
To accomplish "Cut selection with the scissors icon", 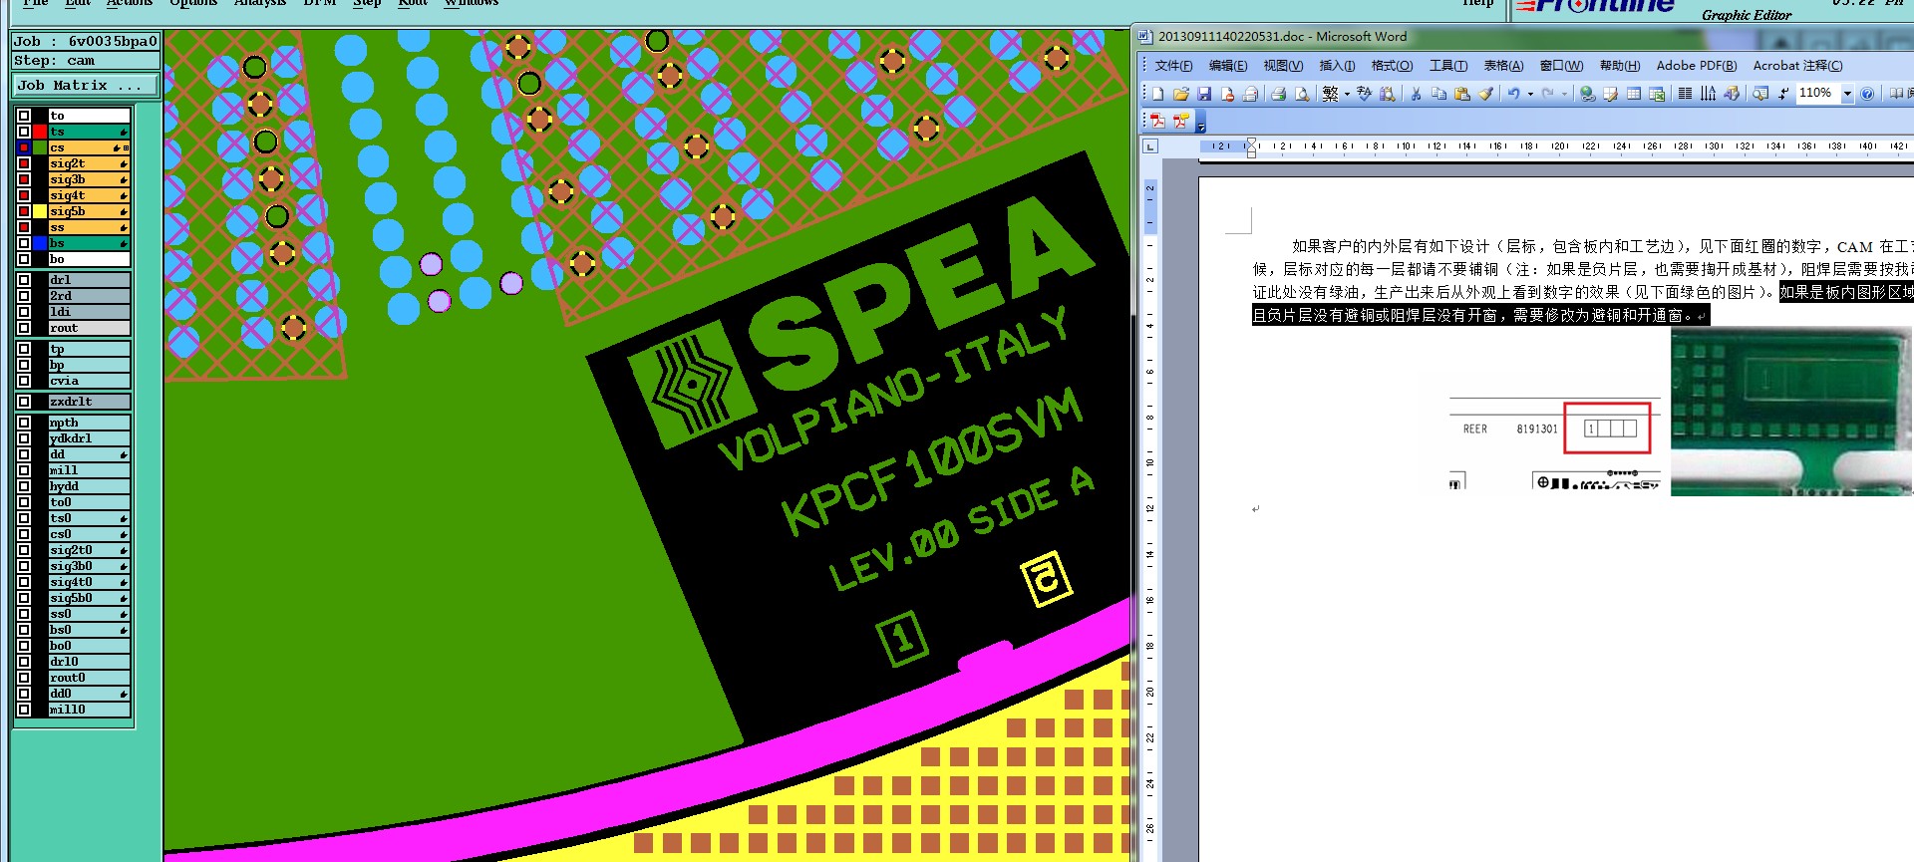I will pyautogui.click(x=1416, y=94).
